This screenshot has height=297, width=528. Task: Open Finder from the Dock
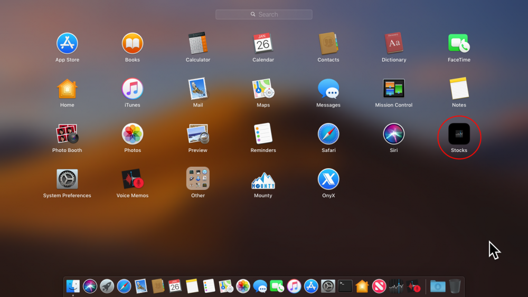coord(73,286)
